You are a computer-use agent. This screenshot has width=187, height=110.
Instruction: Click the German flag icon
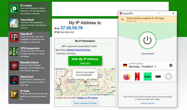pos(125,65)
